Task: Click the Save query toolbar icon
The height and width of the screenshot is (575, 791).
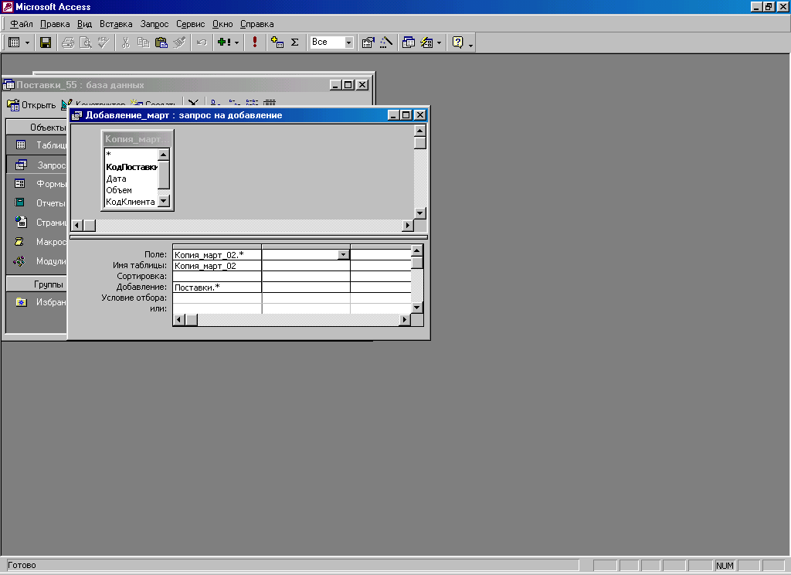Action: 46,43
